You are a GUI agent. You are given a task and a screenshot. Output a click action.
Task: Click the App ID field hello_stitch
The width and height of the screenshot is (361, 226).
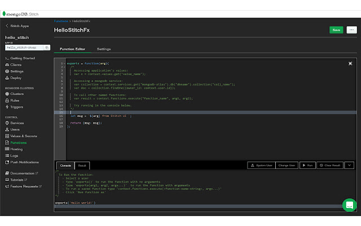pos(24,47)
